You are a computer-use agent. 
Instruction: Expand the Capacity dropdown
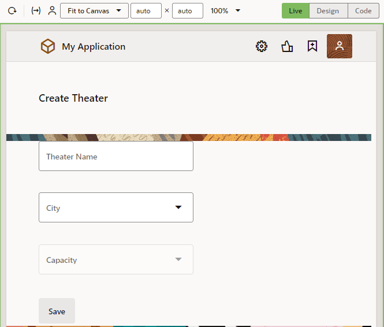coord(116,259)
